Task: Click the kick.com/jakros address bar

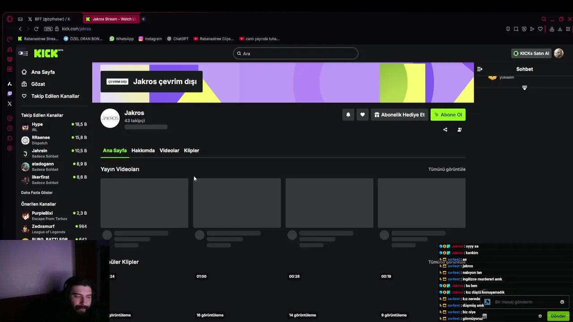Action: [77, 29]
